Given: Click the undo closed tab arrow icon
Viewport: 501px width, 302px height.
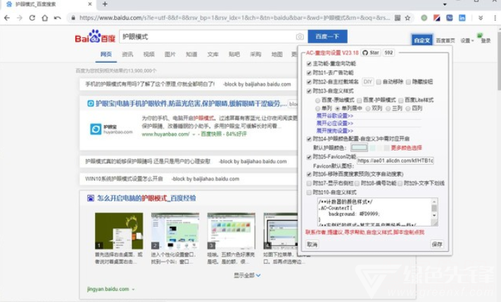Looking at the screenshot, I should point(58,18).
